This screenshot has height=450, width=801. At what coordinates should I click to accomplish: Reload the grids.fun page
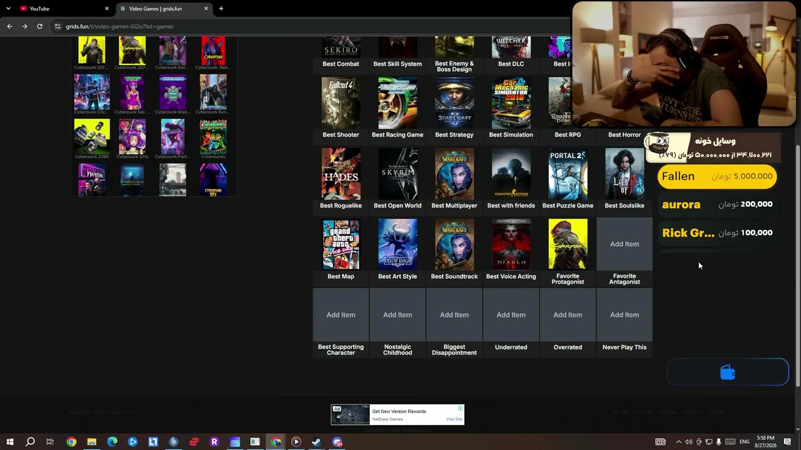click(39, 26)
